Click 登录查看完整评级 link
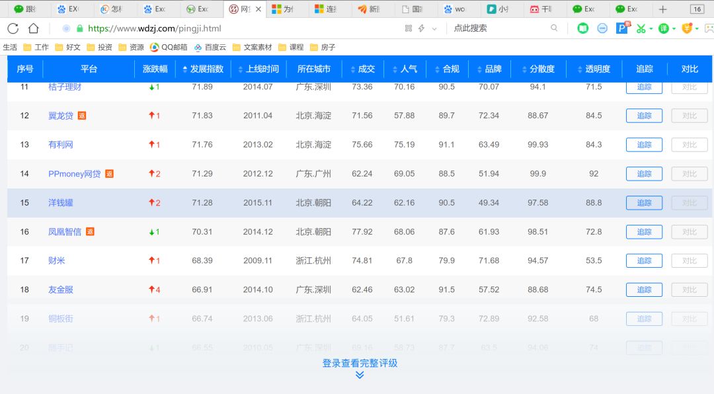Screen dimensions: 714x394 click(x=360, y=363)
